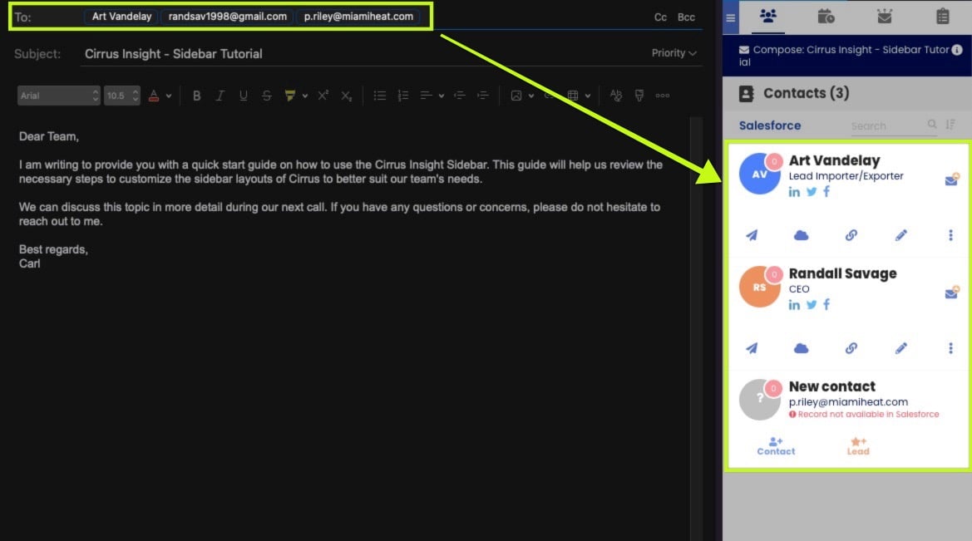Click Randall Savage's paper plane icon
This screenshot has width=972, height=541.
coord(752,348)
